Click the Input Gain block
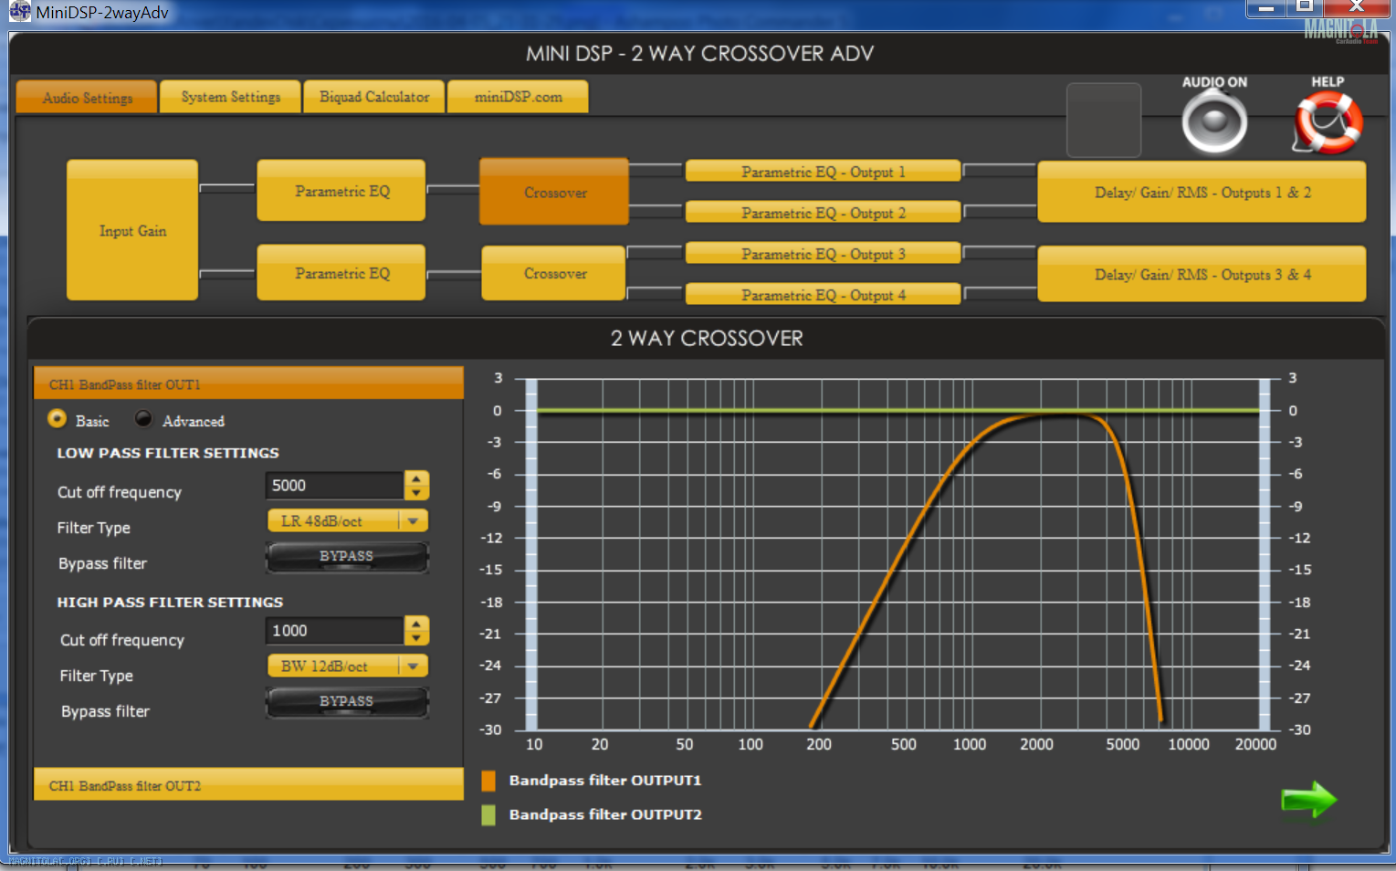 [x=132, y=231]
